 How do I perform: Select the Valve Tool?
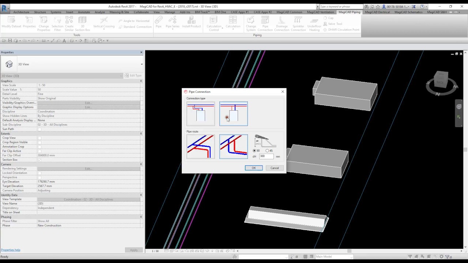[x=333, y=24]
